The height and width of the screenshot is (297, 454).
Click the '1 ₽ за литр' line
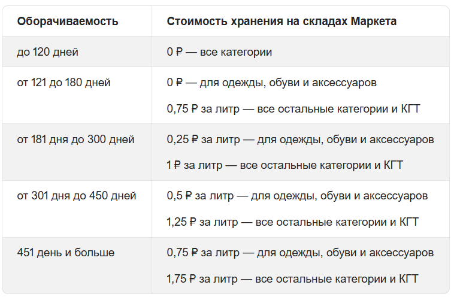(284, 165)
